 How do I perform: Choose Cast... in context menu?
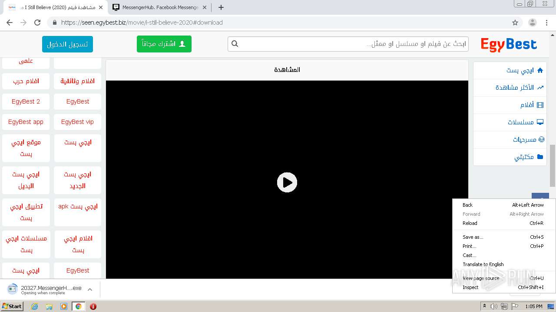[x=503, y=255]
